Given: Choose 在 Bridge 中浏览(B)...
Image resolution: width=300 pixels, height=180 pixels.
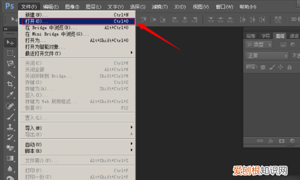Looking at the screenshot, I should (77, 27).
